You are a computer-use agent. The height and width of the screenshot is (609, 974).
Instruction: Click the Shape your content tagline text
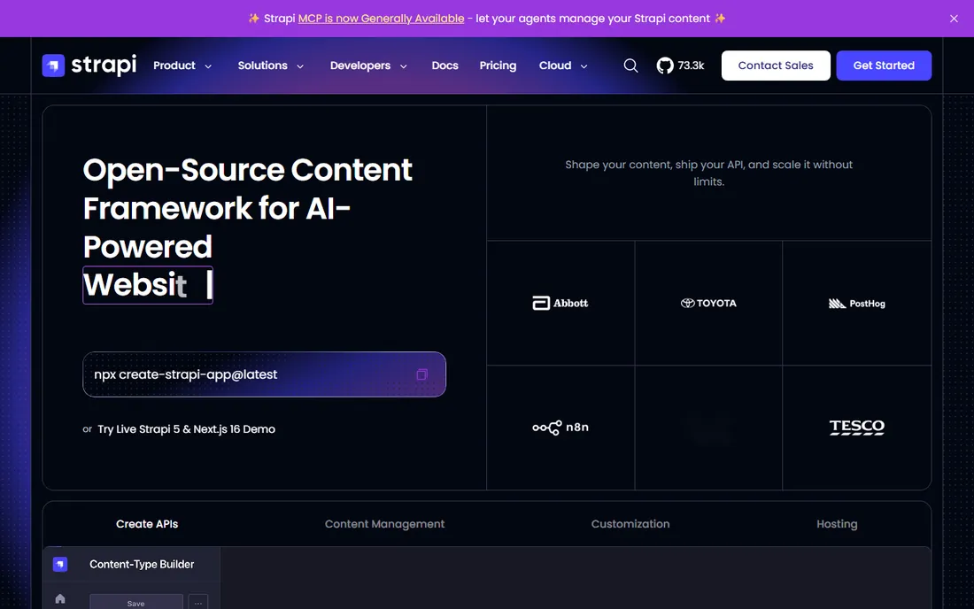708,173
